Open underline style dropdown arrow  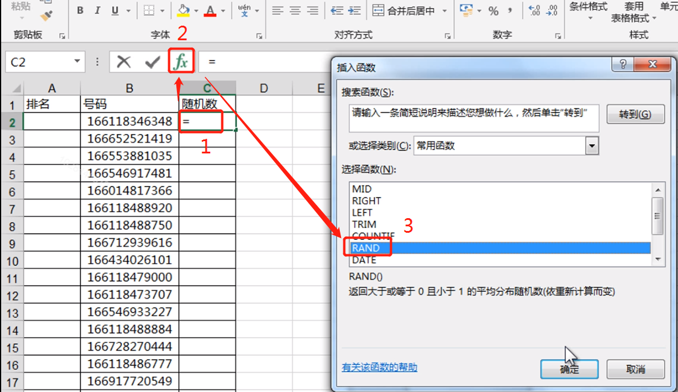click(128, 10)
